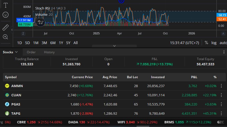Open the timezone Z button

click(23, 34)
